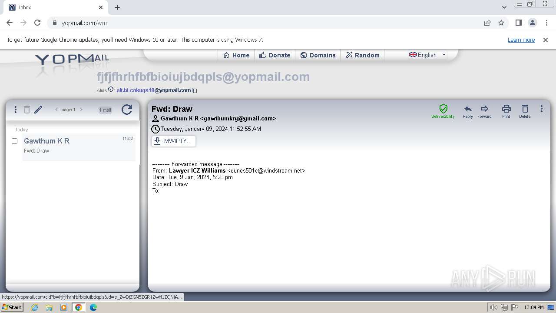556x313 pixels.
Task: Open the Donate menu item
Action: click(275, 55)
